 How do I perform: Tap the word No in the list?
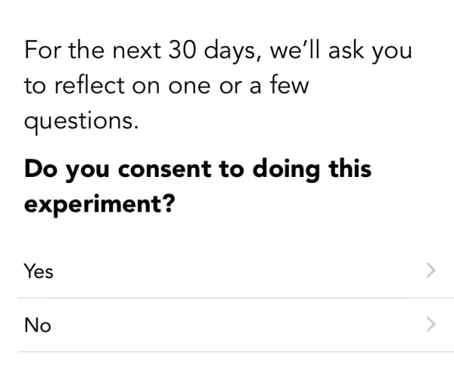[37, 326]
